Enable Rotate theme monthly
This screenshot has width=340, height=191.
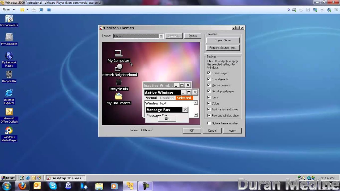(209, 123)
